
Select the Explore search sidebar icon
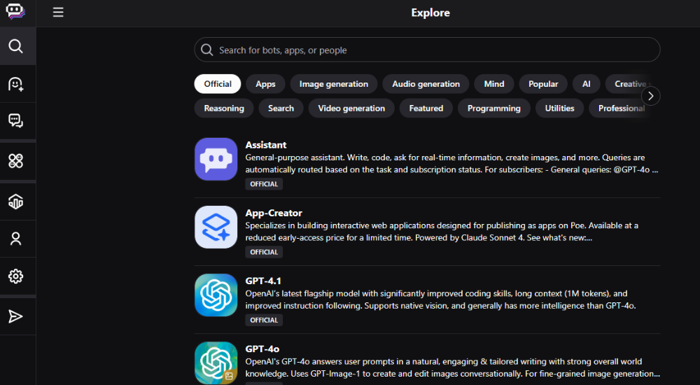(x=15, y=46)
